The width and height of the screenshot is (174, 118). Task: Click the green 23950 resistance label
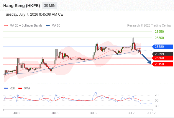click(159, 32)
